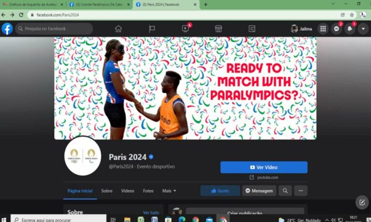
Task: Switch to the 'Comité Paralímpico' browser tab
Action: tap(100, 4)
